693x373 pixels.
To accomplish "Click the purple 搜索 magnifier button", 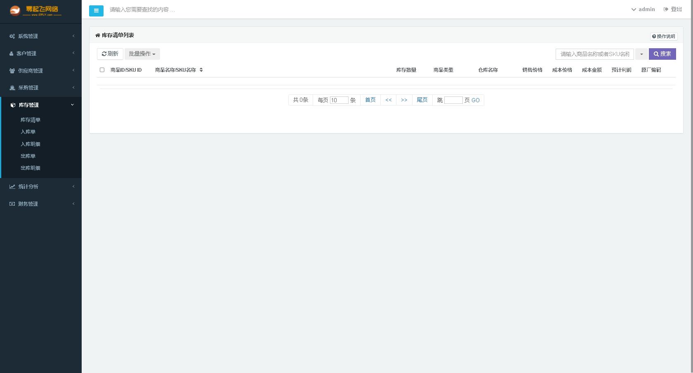I will (x=662, y=54).
